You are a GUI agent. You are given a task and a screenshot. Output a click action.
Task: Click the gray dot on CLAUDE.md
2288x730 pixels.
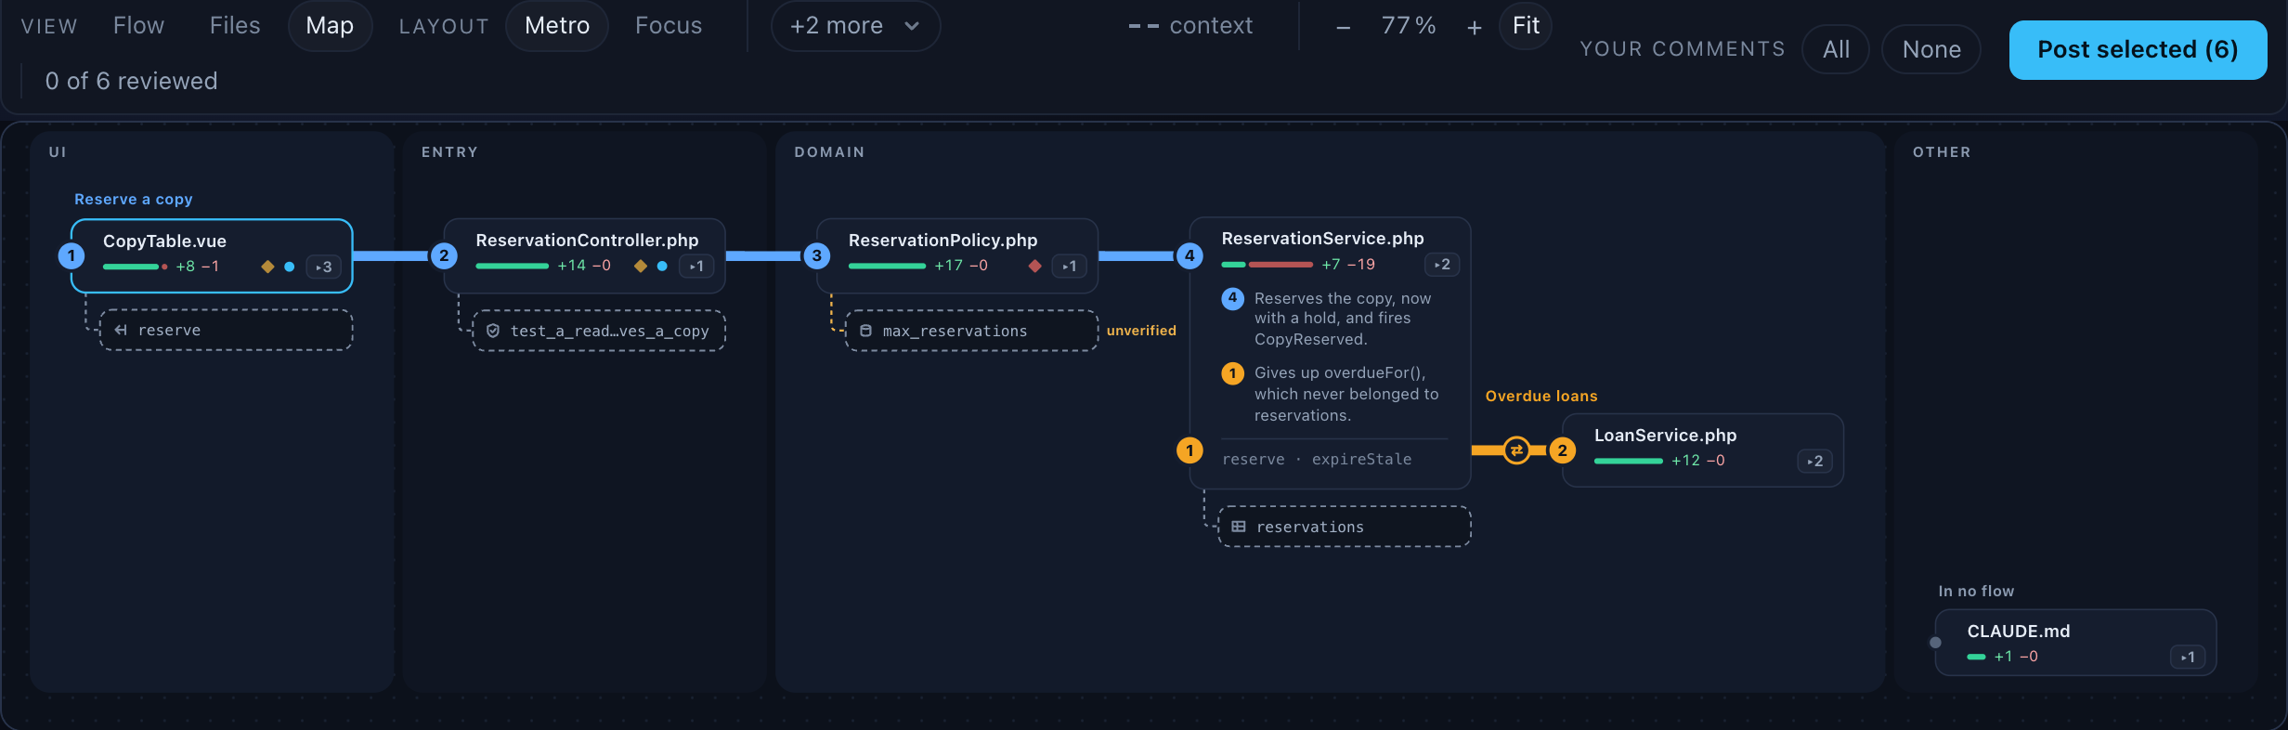coord(1935,643)
